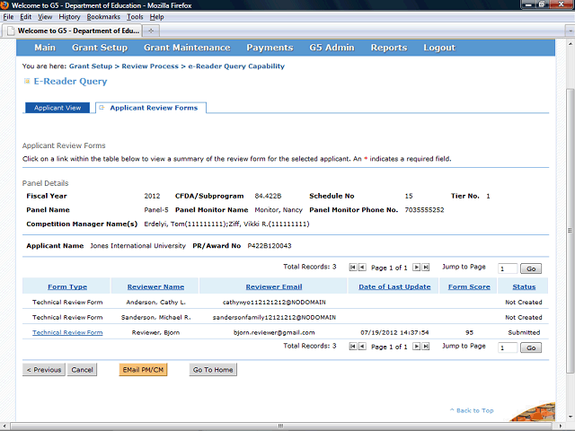Click the Cancel button

(x=82, y=370)
